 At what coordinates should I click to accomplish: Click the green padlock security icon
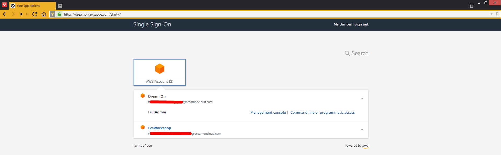(x=59, y=14)
